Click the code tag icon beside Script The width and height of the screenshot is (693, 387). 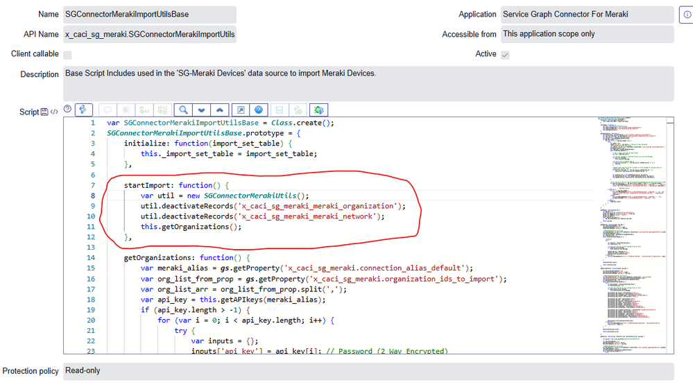pos(54,112)
